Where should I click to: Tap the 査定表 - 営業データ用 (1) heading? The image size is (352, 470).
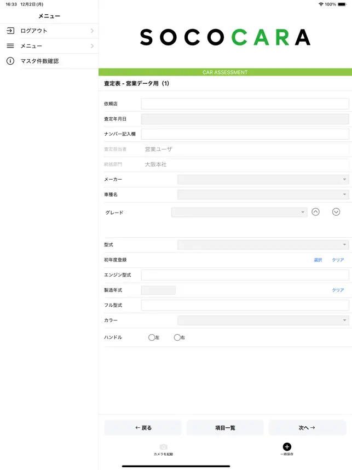tap(137, 83)
